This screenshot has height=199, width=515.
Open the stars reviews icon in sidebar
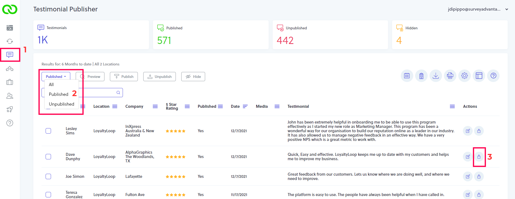[x=10, y=69]
